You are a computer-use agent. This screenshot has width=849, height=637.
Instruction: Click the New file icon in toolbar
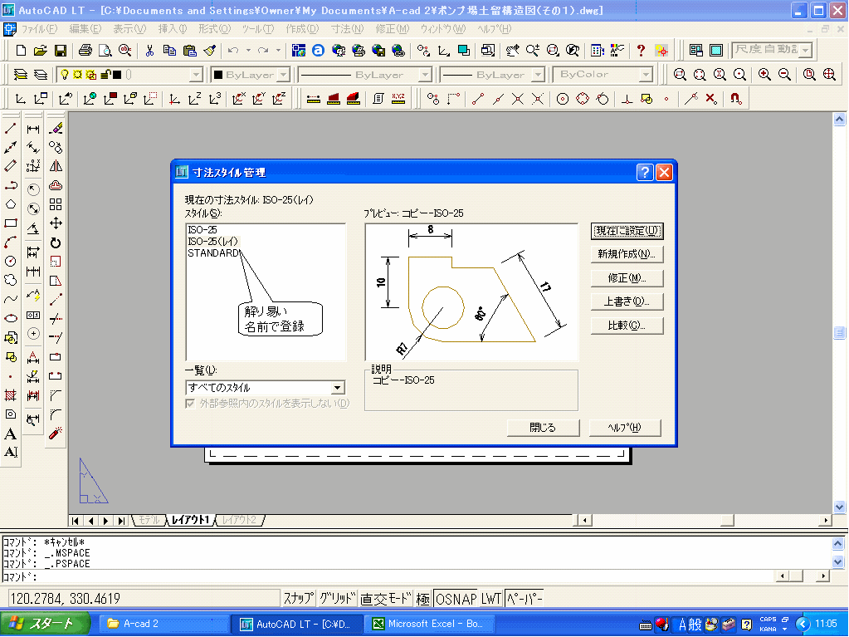(21, 51)
